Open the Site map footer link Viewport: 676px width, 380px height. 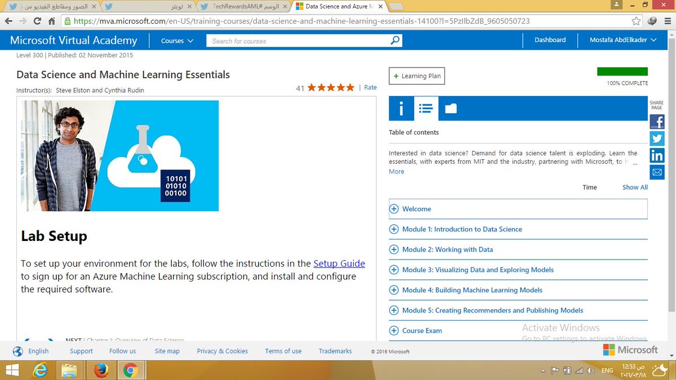point(167,351)
